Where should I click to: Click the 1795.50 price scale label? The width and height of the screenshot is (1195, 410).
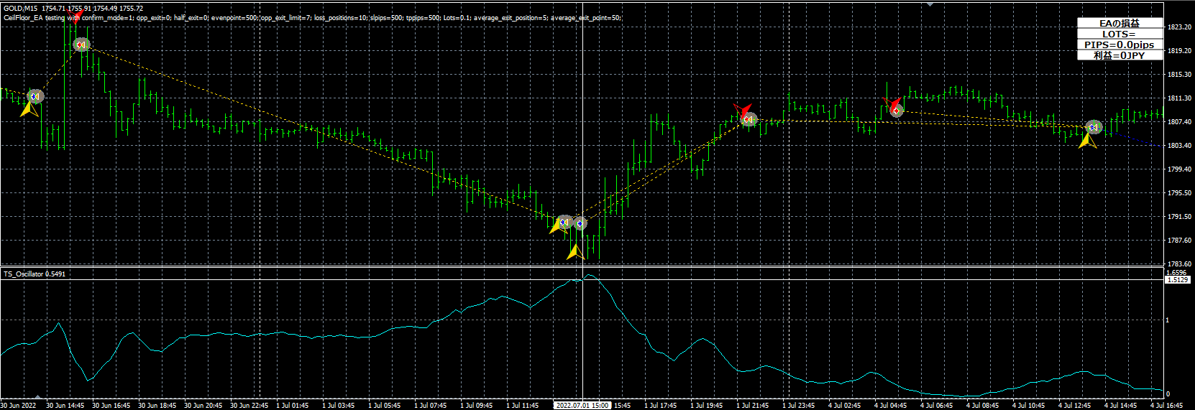(1179, 193)
